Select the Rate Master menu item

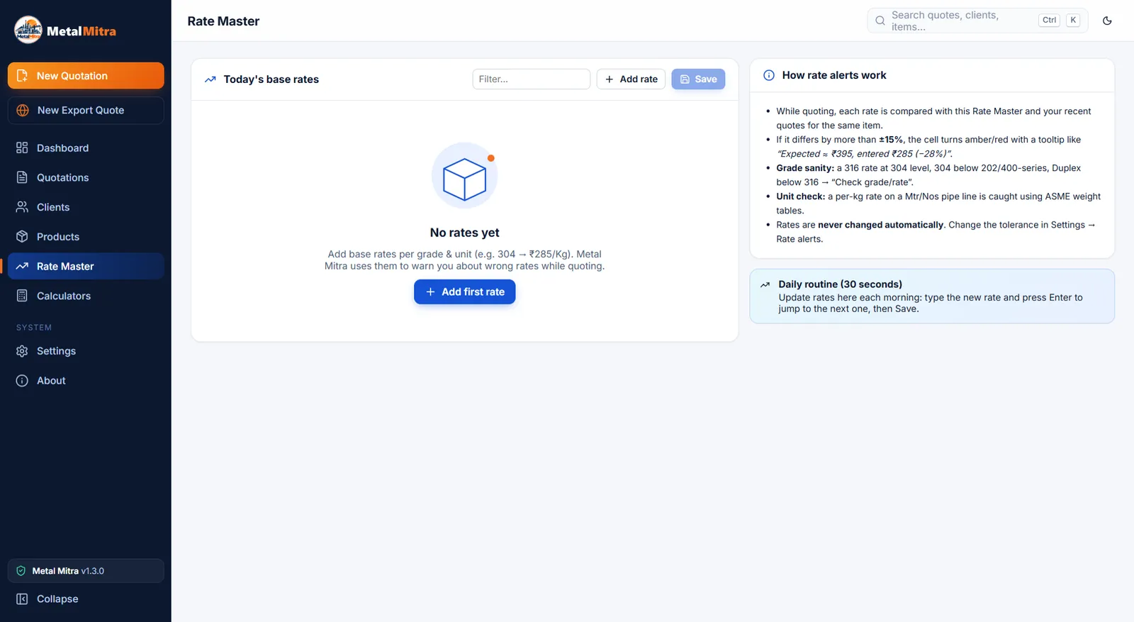click(x=86, y=267)
